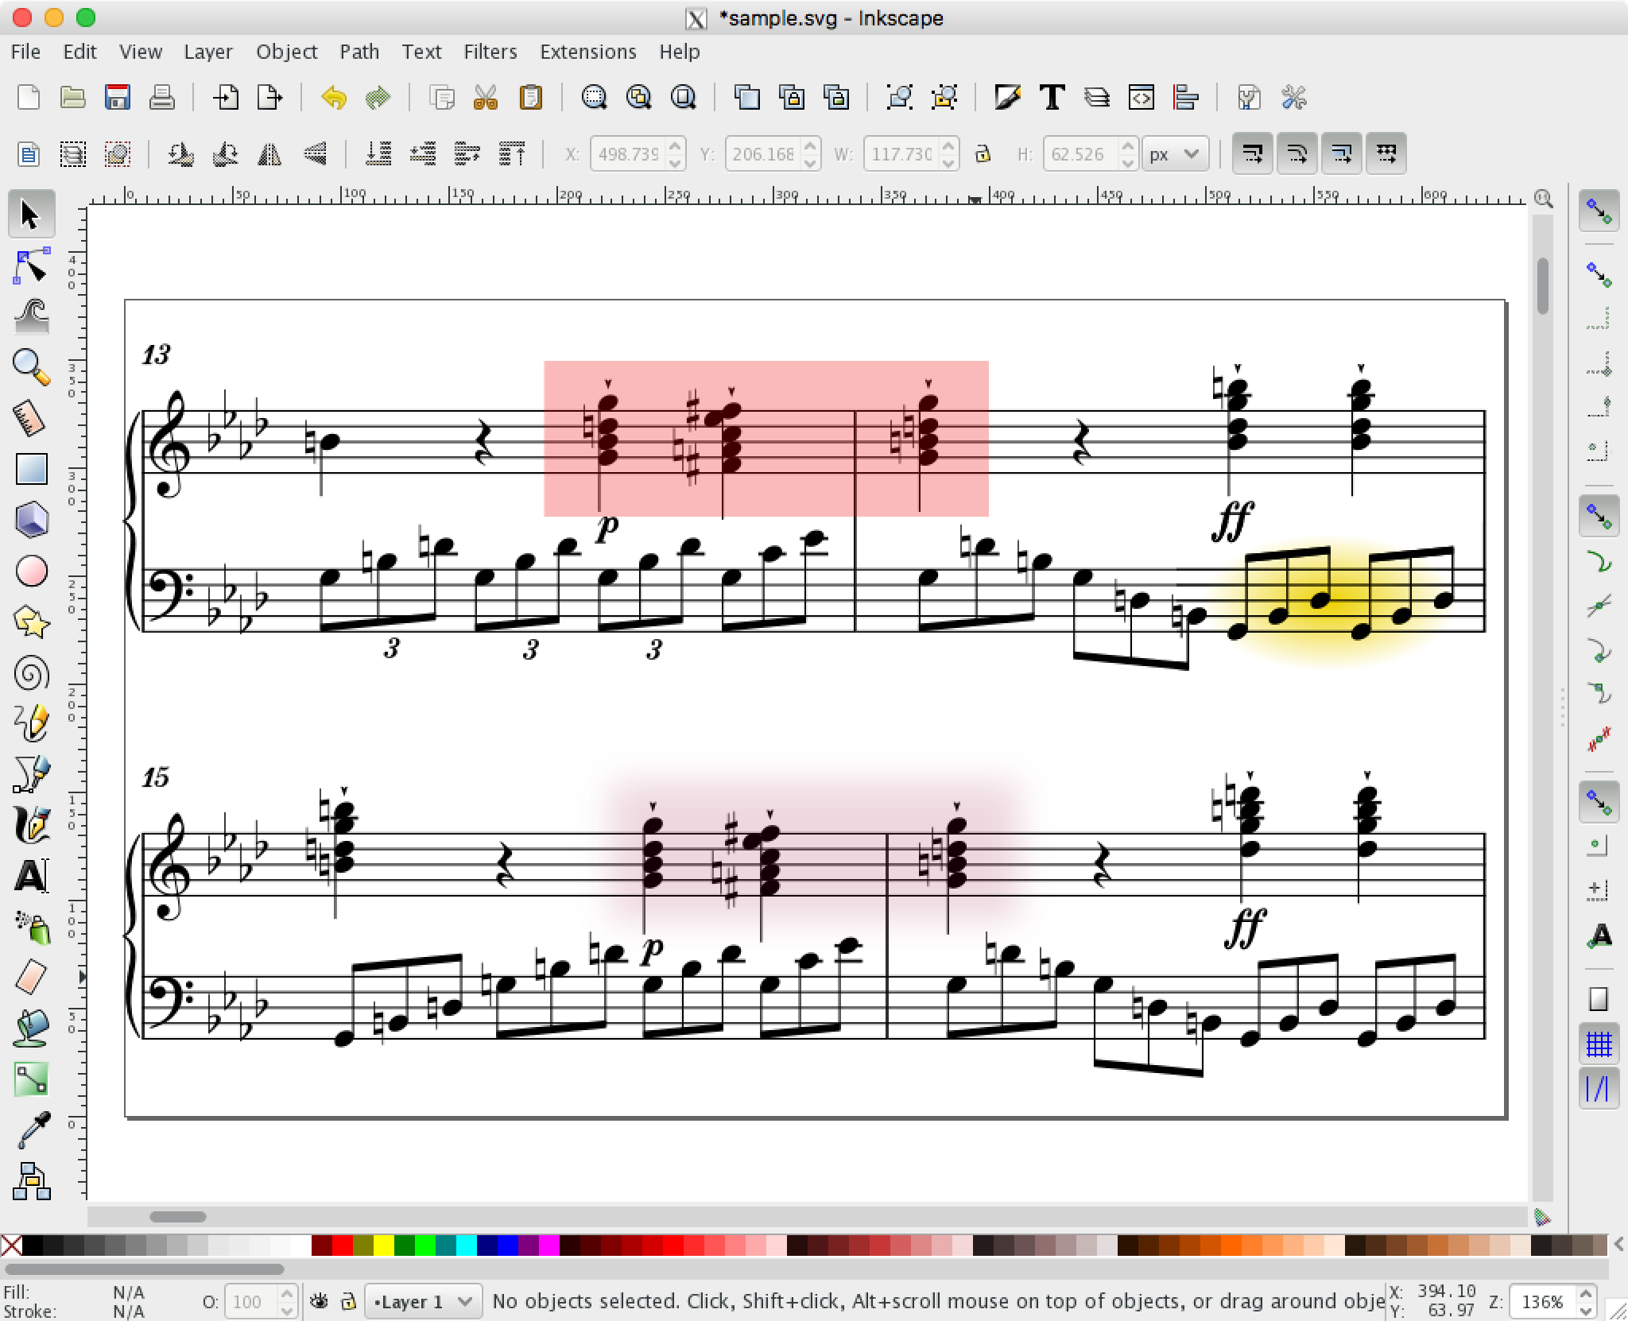Click the Print document icon
The height and width of the screenshot is (1321, 1628).
[162, 98]
